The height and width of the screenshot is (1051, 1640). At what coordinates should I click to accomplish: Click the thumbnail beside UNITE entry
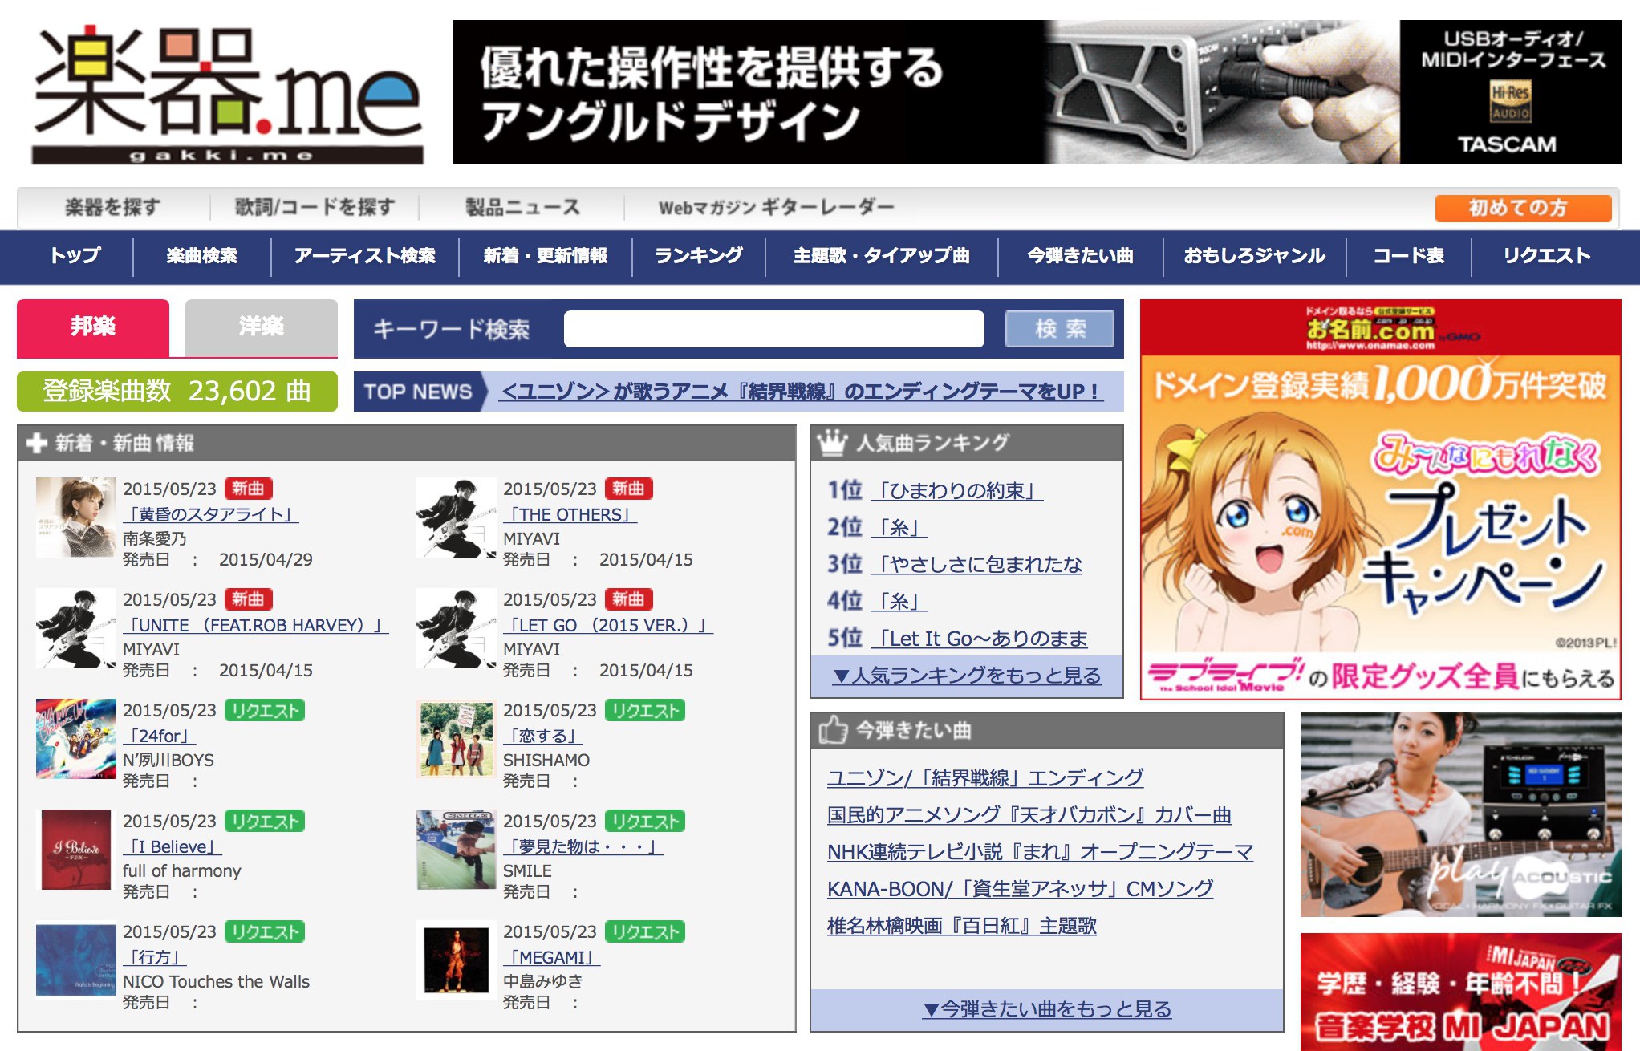(x=76, y=628)
